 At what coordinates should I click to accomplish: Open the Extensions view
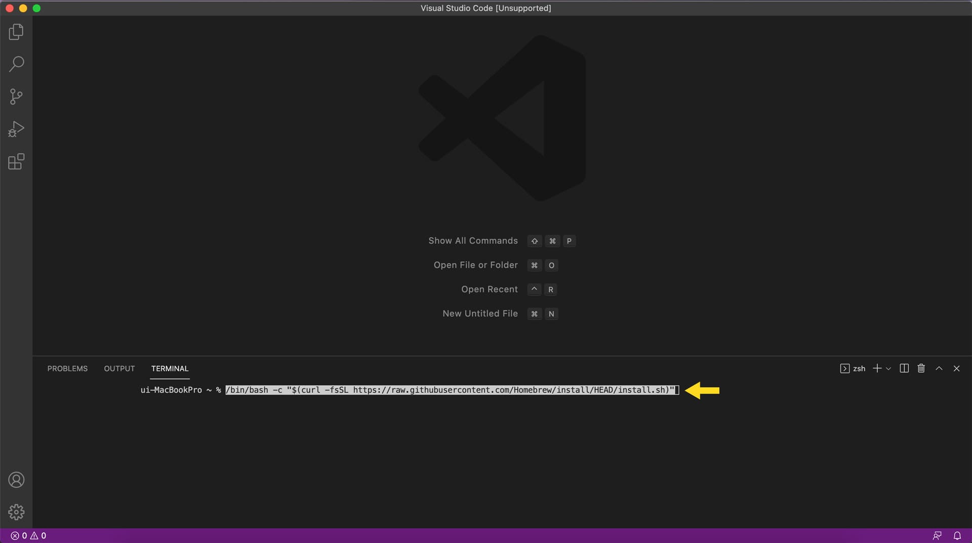pyautogui.click(x=16, y=161)
